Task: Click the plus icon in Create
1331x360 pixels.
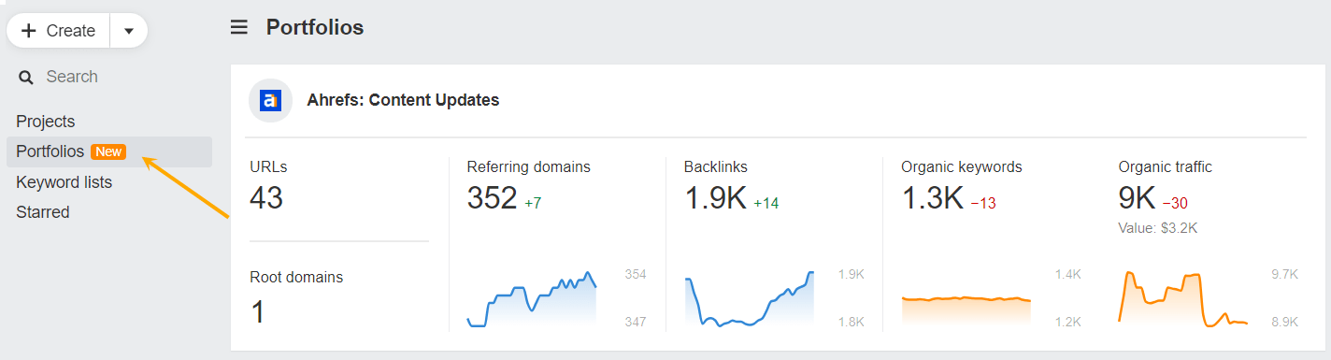Action: click(29, 31)
